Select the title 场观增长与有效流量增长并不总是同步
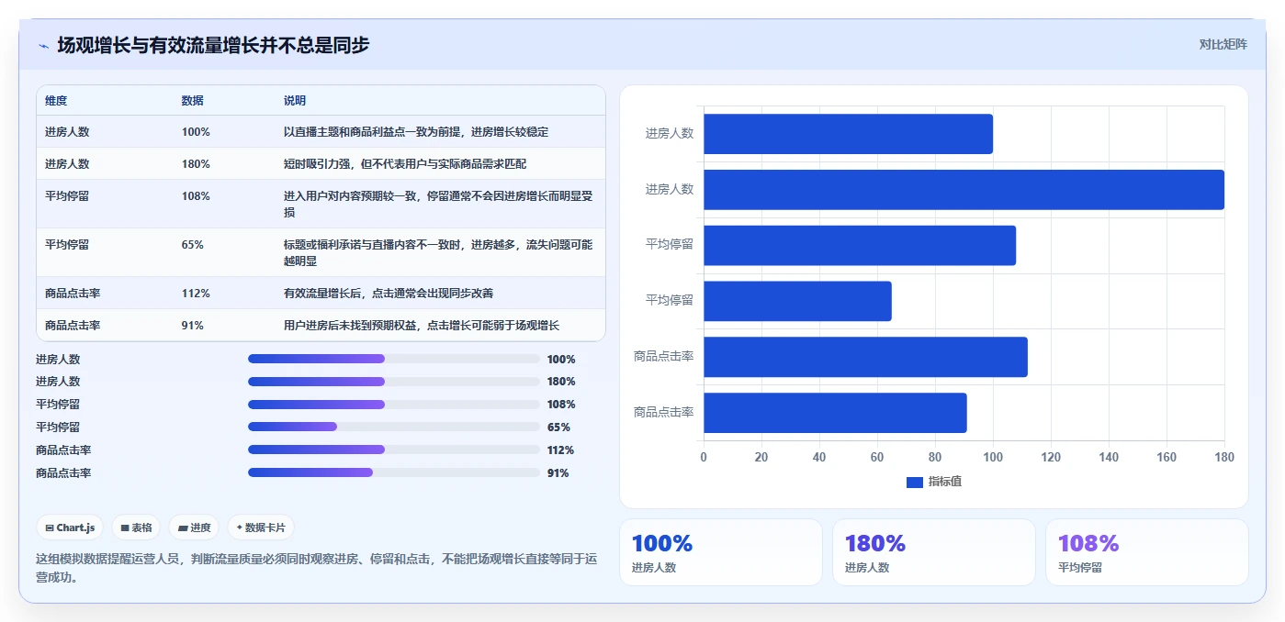The height and width of the screenshot is (622, 1285). click(x=213, y=45)
